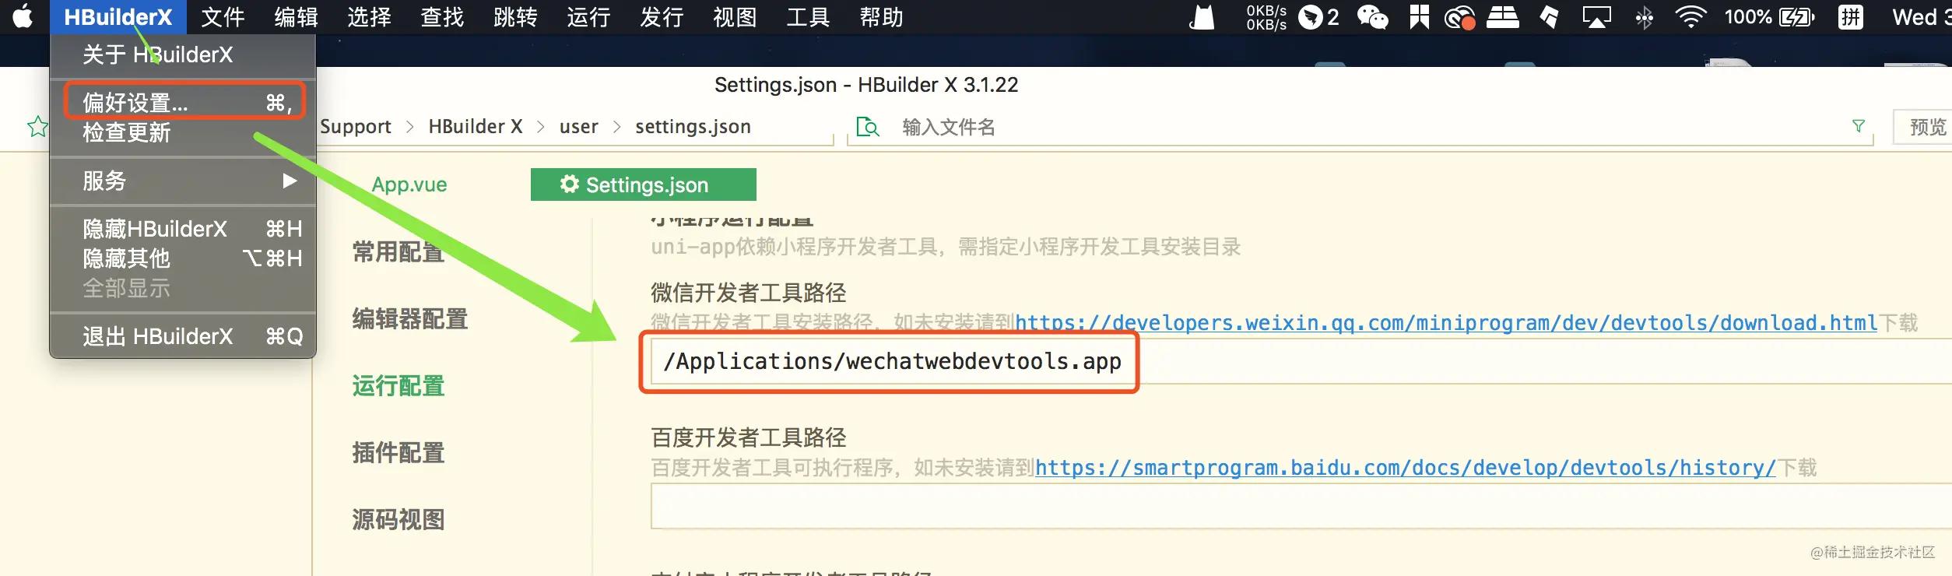Click the Feishu Lark menu bar icon
The image size is (1952, 576).
coord(1549,17)
